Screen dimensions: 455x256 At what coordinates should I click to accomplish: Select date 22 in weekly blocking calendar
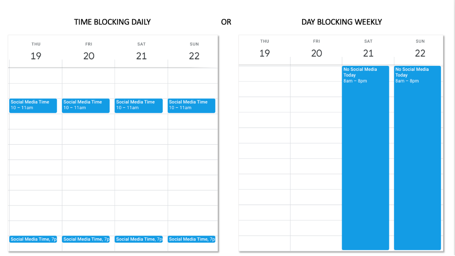420,53
